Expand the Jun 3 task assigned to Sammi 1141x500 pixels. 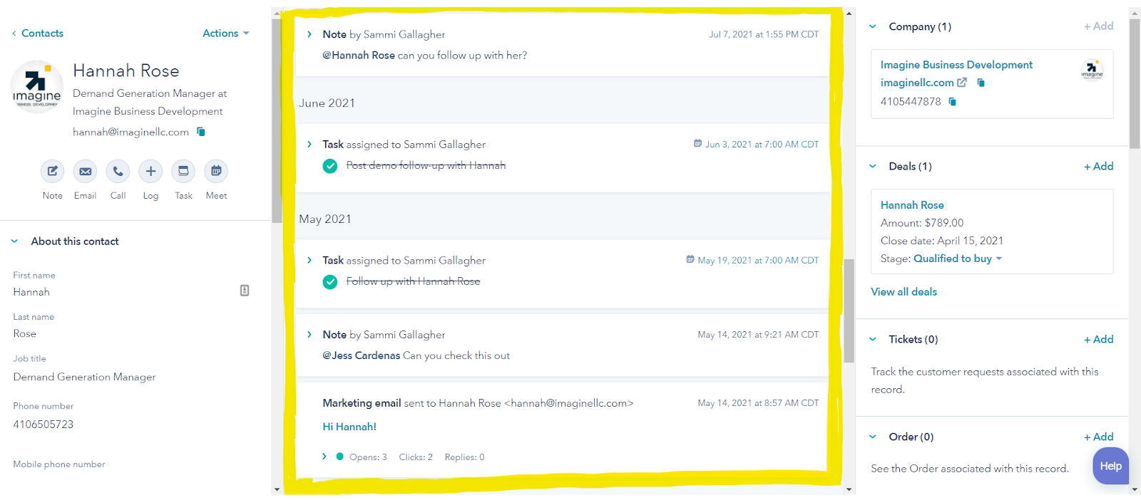coord(309,144)
